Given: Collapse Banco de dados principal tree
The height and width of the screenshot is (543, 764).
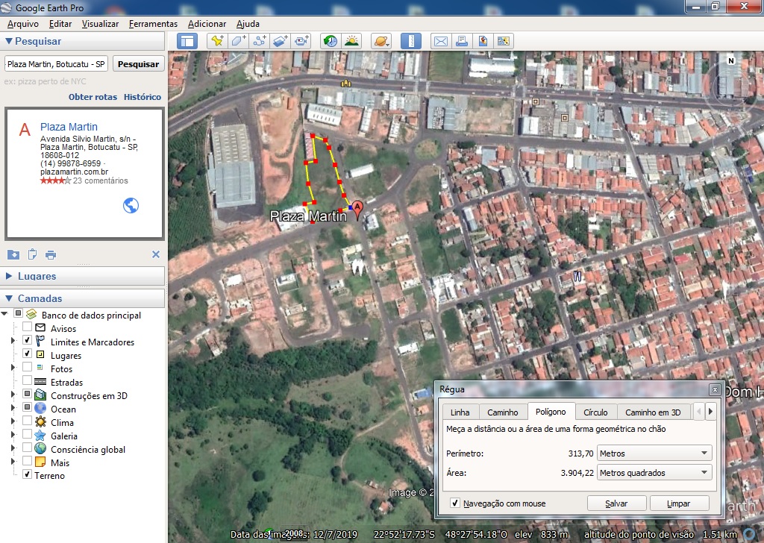Looking at the screenshot, I should pos(5,313).
